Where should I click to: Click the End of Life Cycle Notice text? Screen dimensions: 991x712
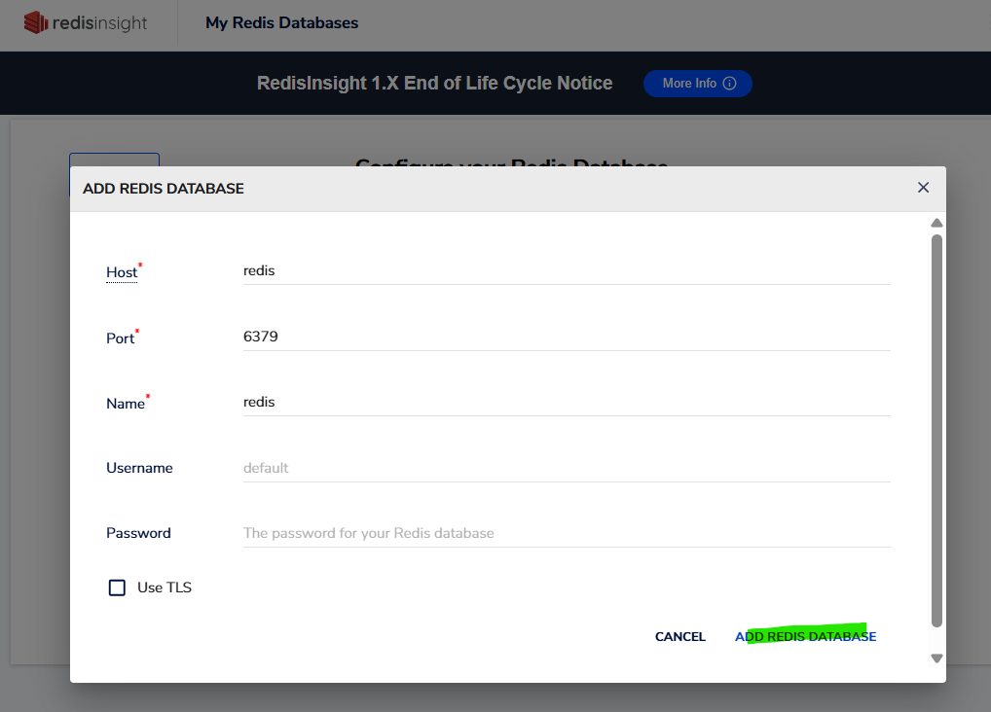point(434,84)
